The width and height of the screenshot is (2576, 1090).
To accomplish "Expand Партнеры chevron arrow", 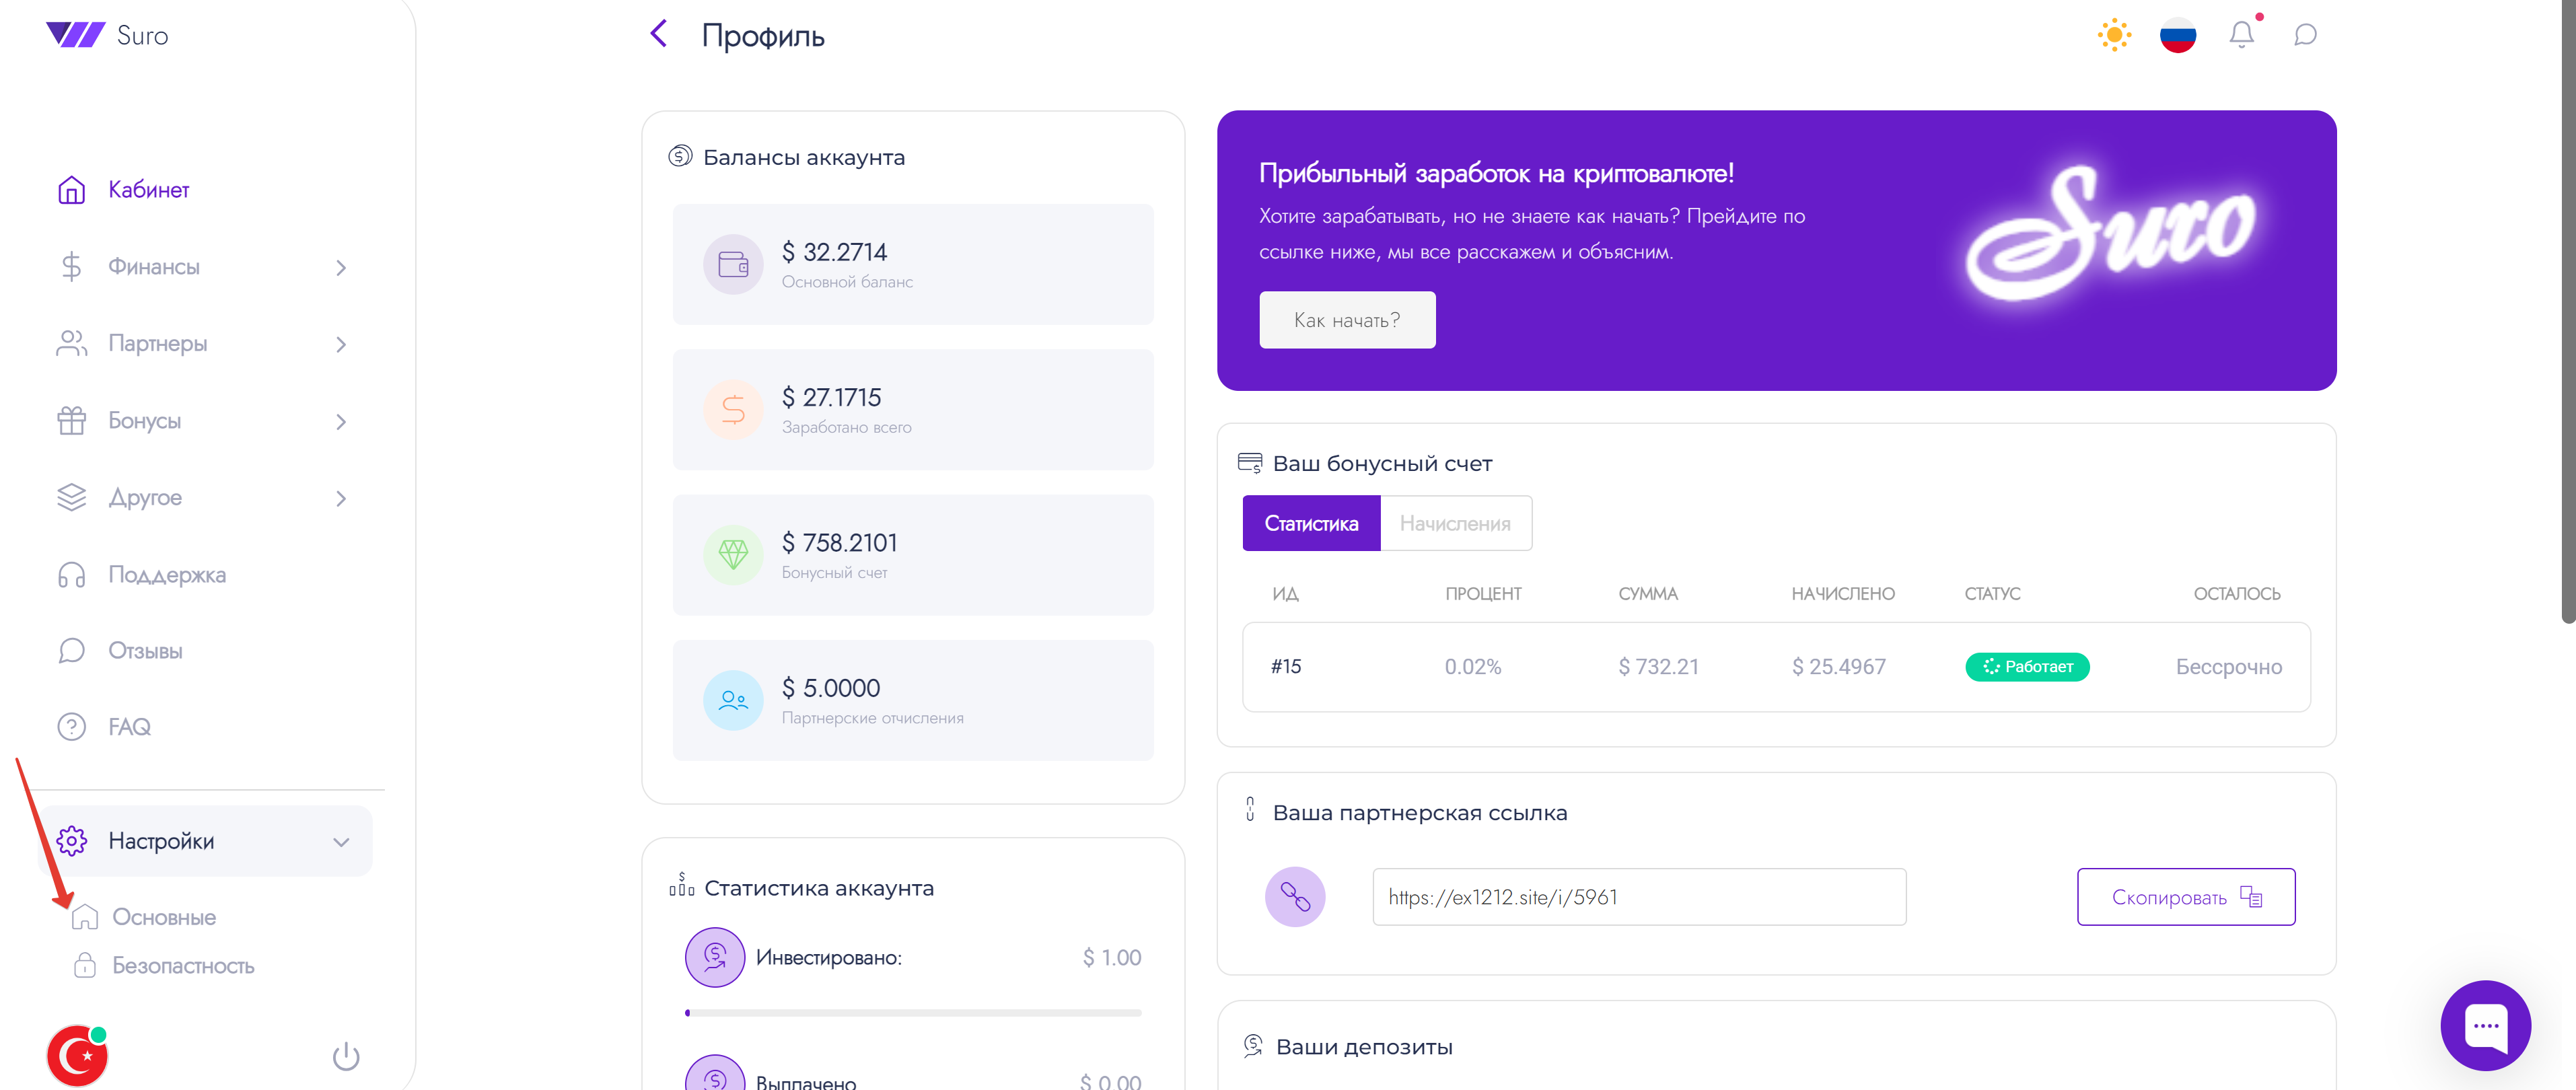I will 341,345.
